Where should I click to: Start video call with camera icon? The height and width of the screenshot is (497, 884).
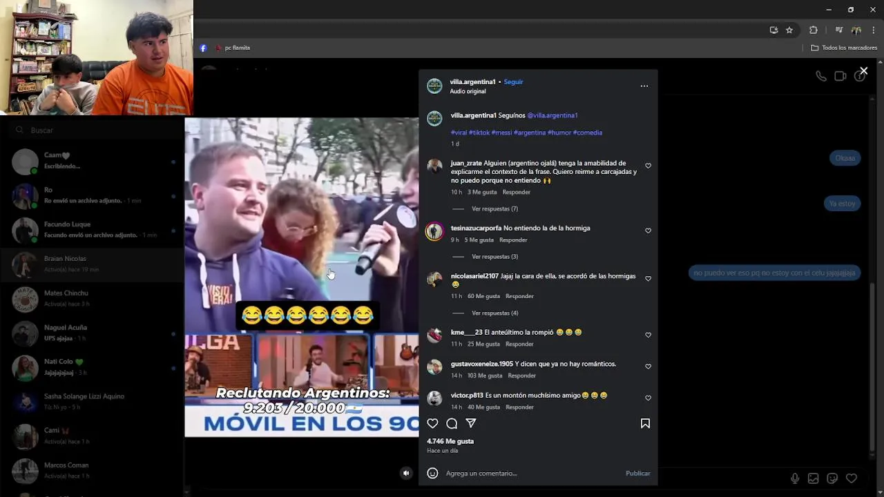pyautogui.click(x=840, y=76)
